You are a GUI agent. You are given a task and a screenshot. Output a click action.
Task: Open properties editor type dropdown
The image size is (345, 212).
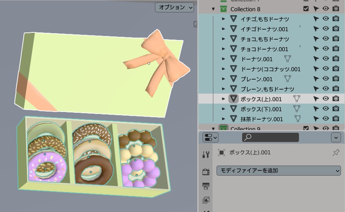pos(211,138)
